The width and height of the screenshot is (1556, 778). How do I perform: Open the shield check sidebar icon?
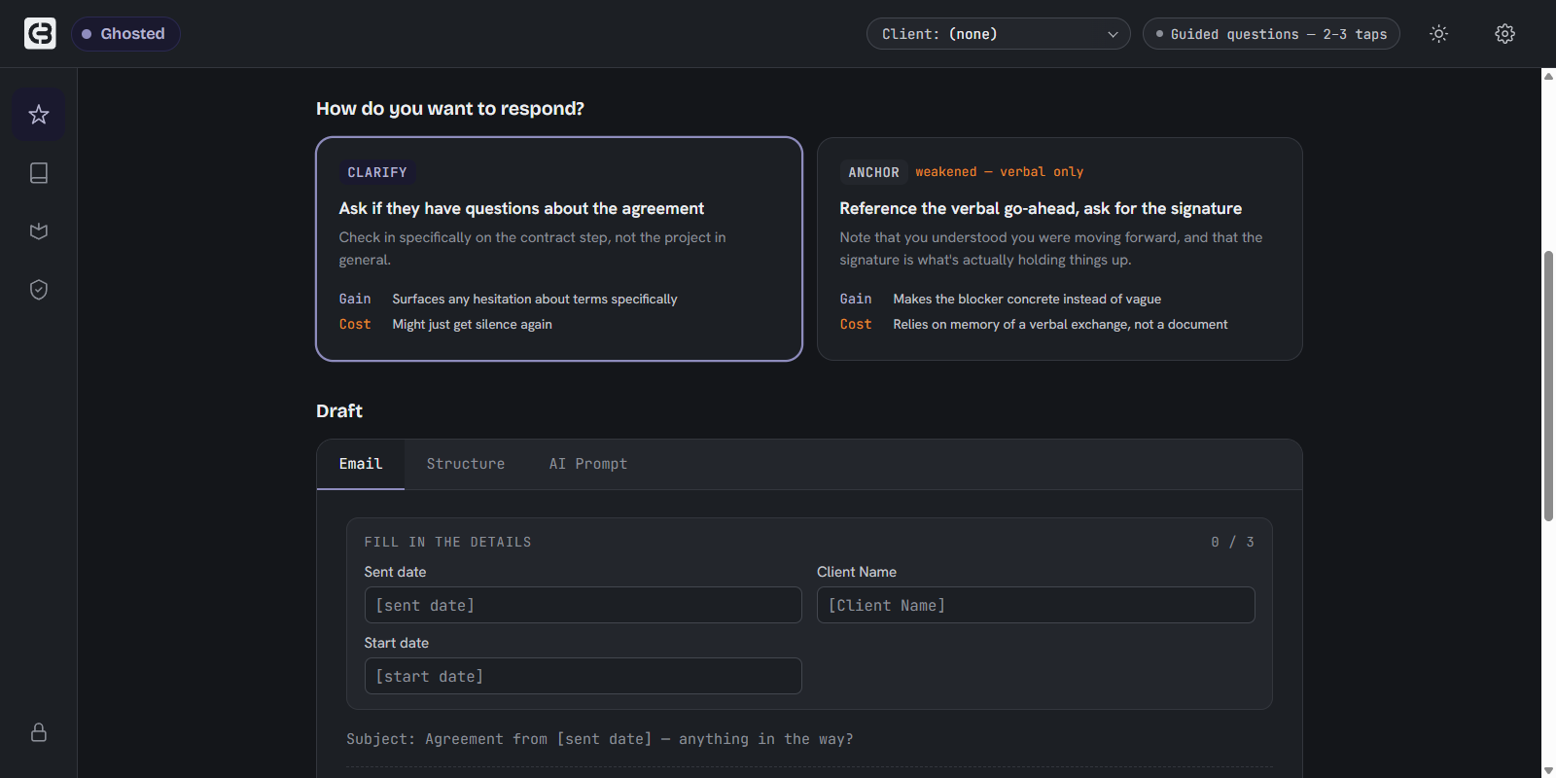[39, 290]
